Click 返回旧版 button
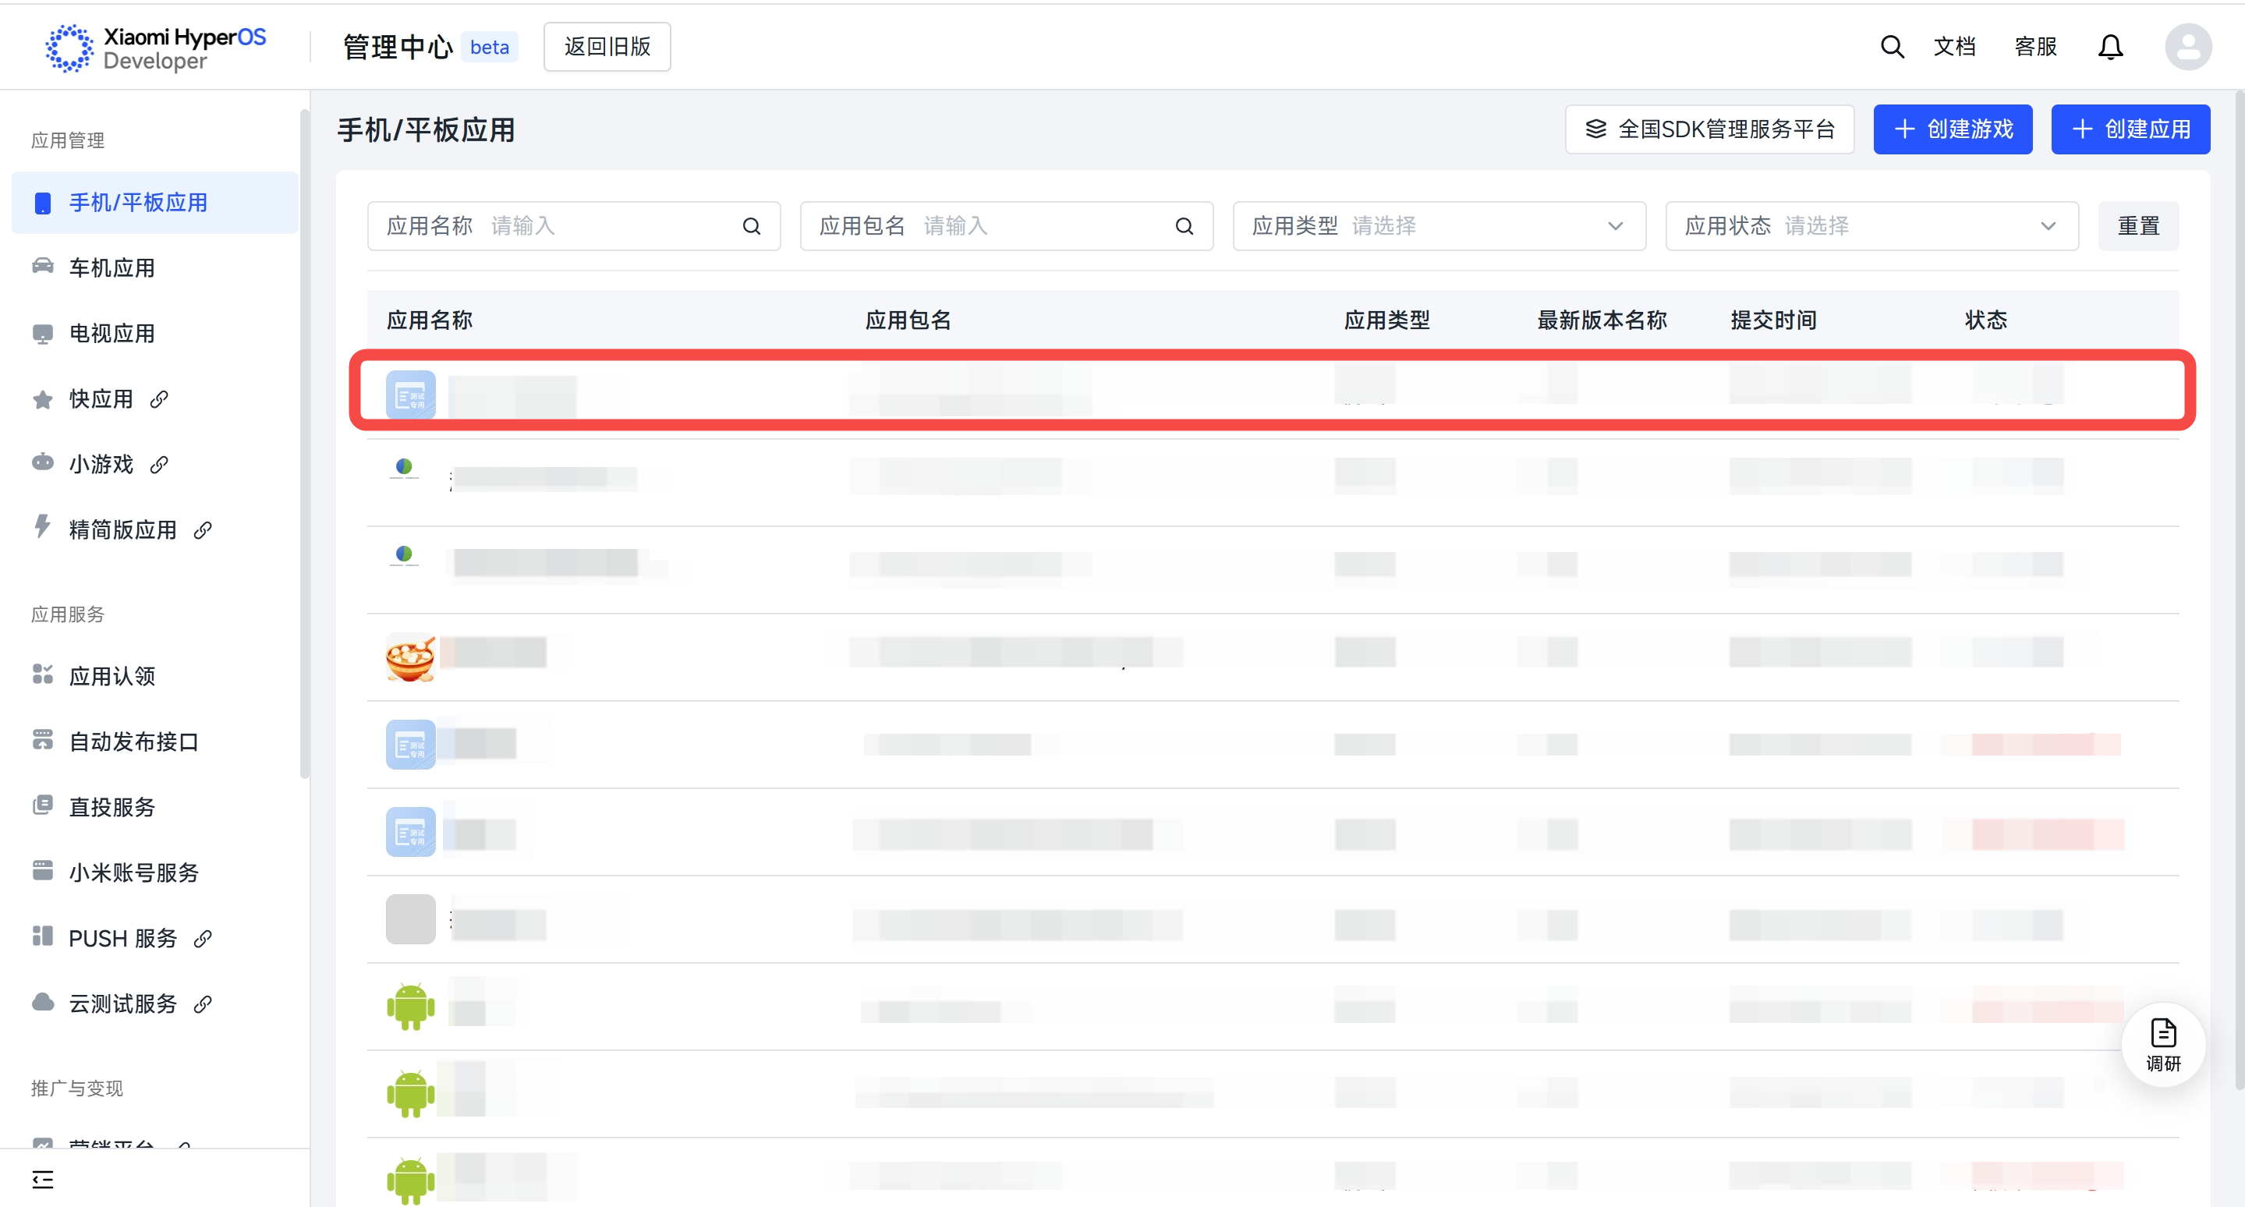The height and width of the screenshot is (1207, 2245). pyautogui.click(x=607, y=47)
